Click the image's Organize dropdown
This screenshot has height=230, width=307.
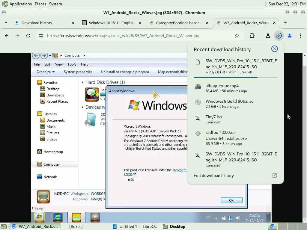click(46, 72)
